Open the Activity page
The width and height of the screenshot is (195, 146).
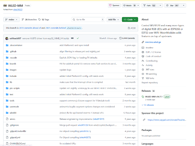(x=149, y=65)
